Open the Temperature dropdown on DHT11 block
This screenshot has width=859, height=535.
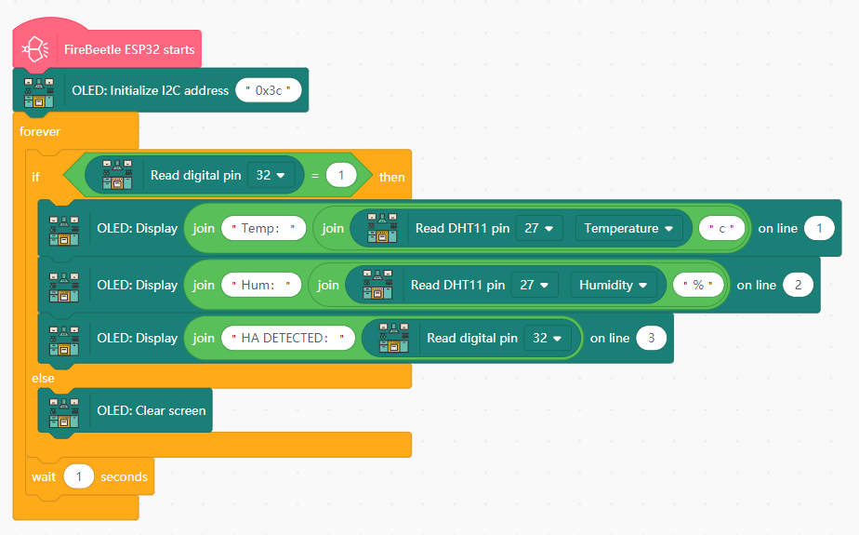pyautogui.click(x=628, y=228)
